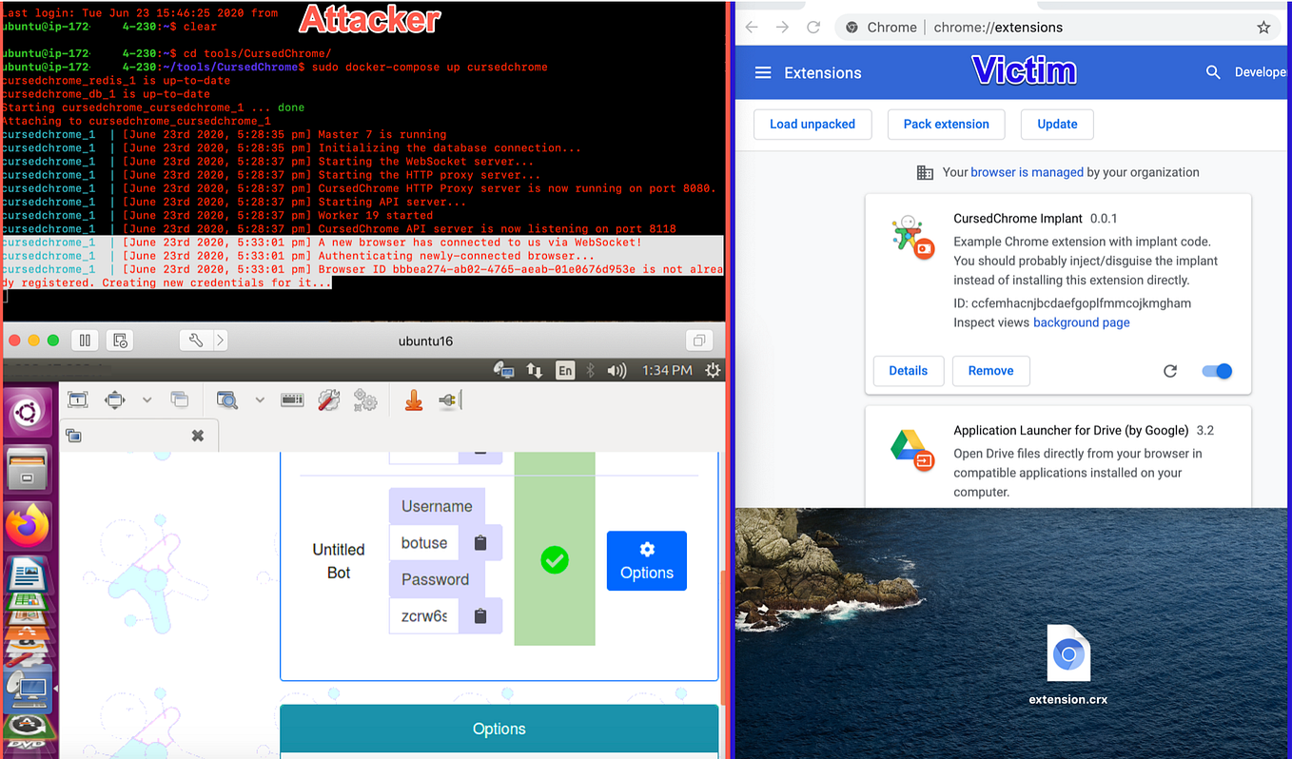Open the background page link for CursedChrome
Image resolution: width=1292 pixels, height=759 pixels.
pos(1081,321)
